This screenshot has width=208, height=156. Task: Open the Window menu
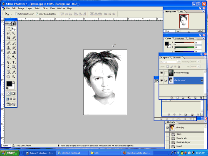61,8
